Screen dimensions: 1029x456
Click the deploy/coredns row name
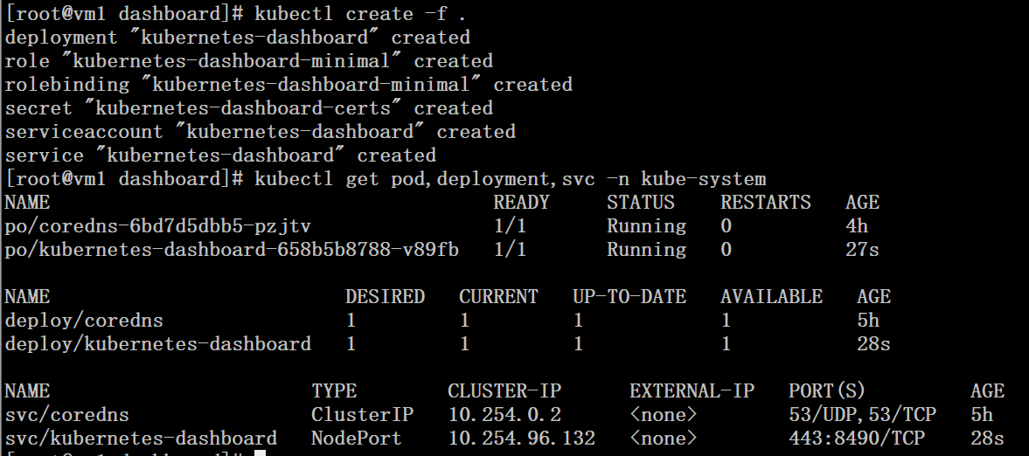click(84, 321)
